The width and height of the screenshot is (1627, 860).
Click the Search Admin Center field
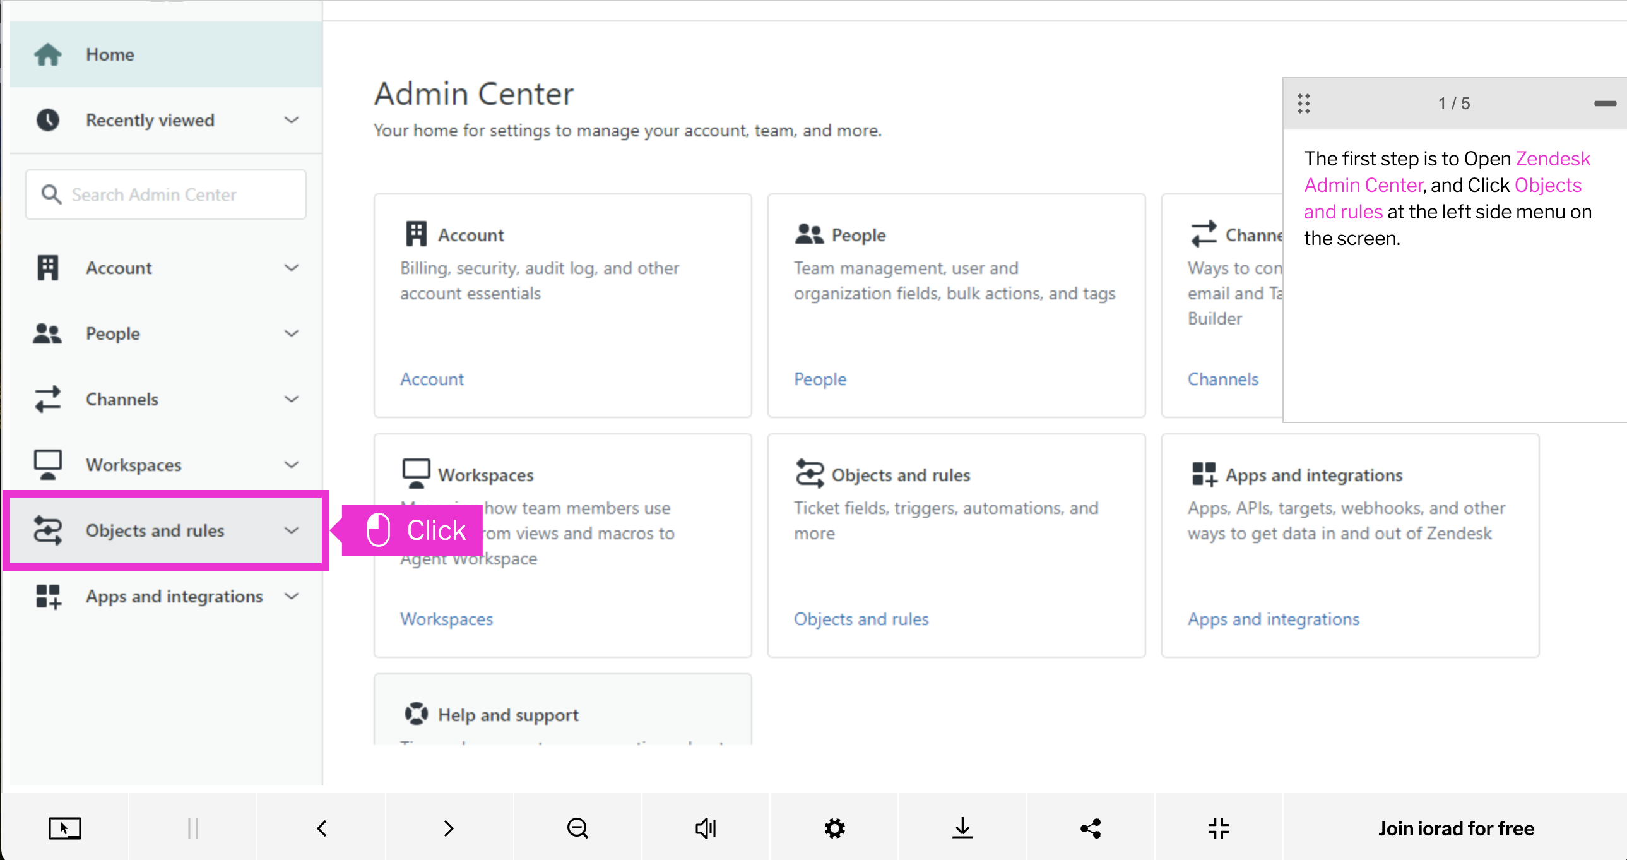tap(166, 194)
